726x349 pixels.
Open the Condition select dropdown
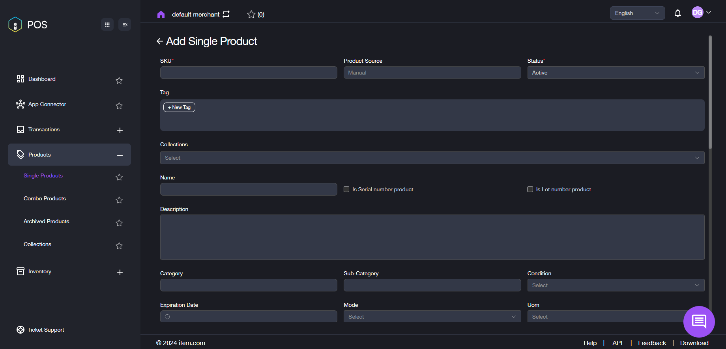point(616,285)
